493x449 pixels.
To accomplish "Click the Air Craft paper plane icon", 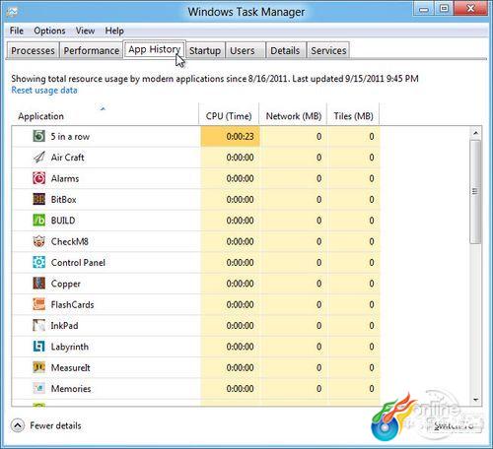I will (x=39, y=157).
